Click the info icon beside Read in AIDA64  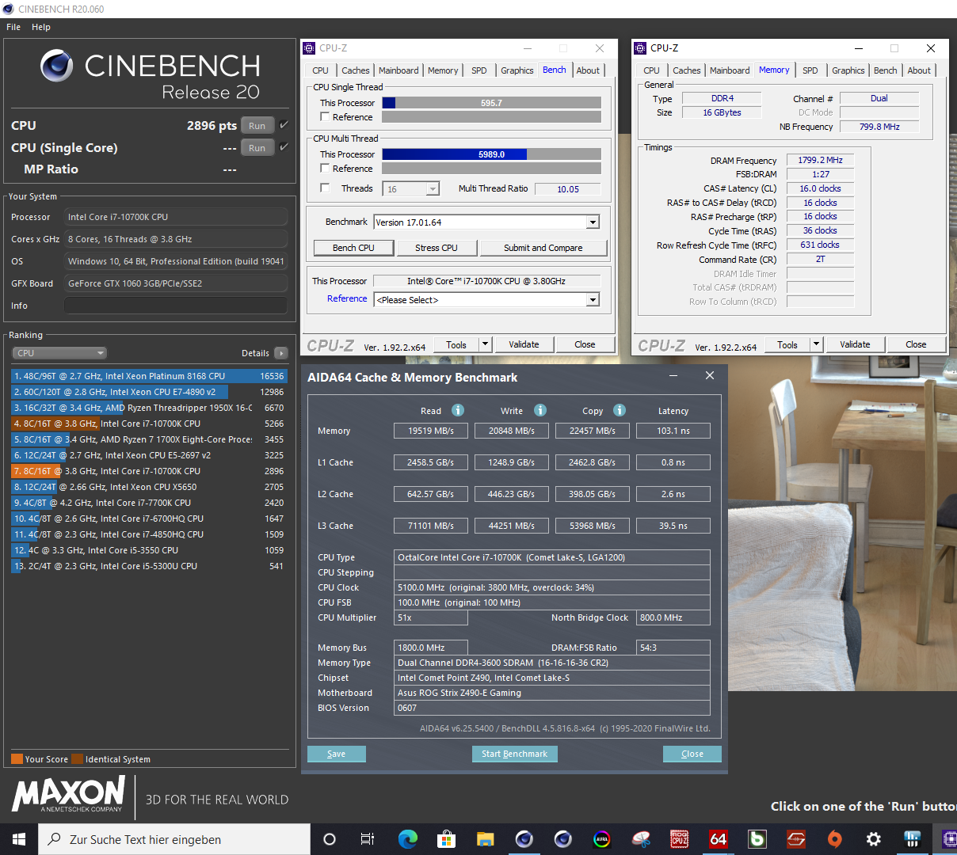click(458, 410)
